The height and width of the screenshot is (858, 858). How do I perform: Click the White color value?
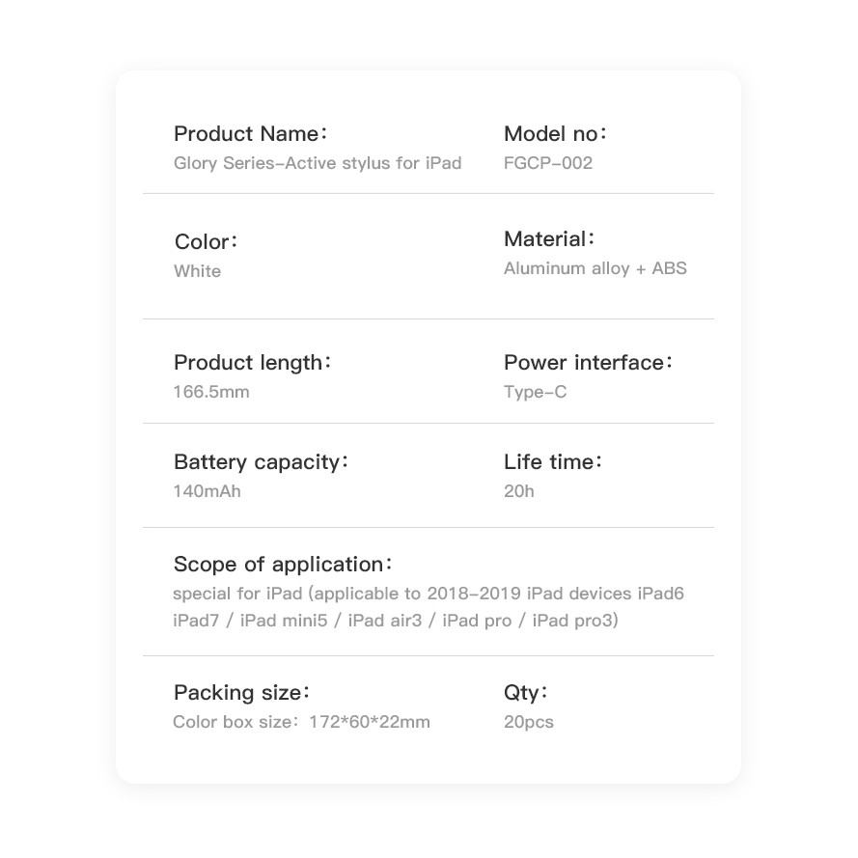point(197,271)
